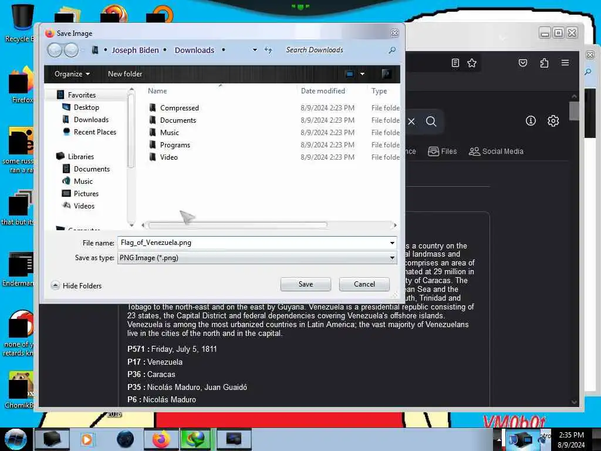Click the media player taskbar icon

point(87,439)
